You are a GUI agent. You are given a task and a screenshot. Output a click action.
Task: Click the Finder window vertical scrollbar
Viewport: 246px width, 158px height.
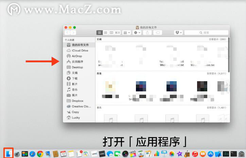(x=229, y=55)
